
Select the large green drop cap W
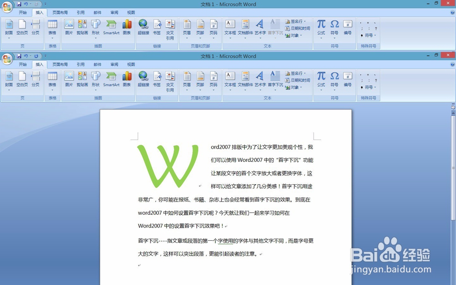tap(168, 166)
